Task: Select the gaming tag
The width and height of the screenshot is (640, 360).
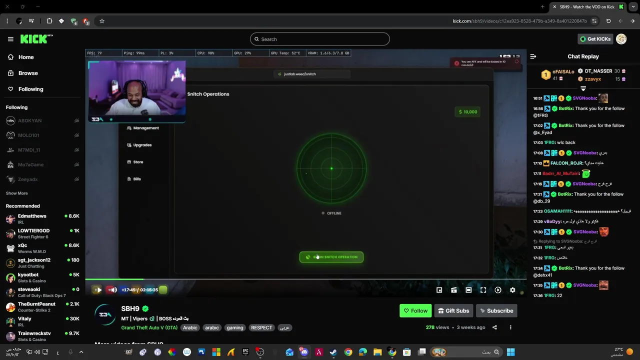Action: point(235,327)
